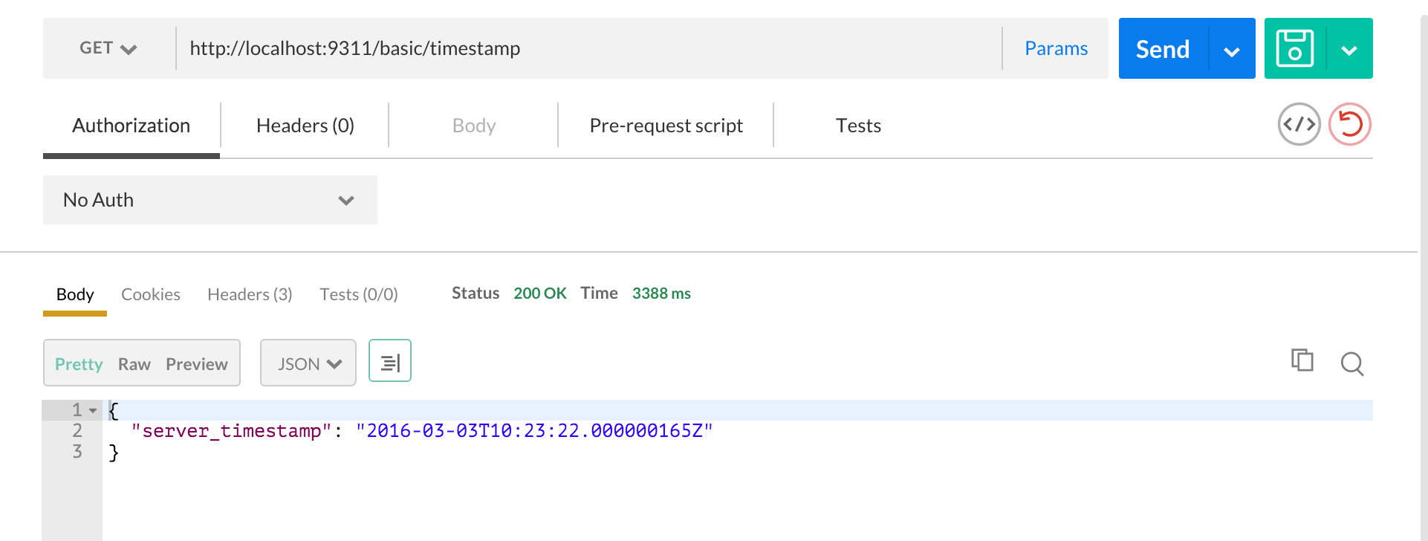Open the JSON format dropdown
Image resolution: width=1428 pixels, height=541 pixels.
coord(308,363)
